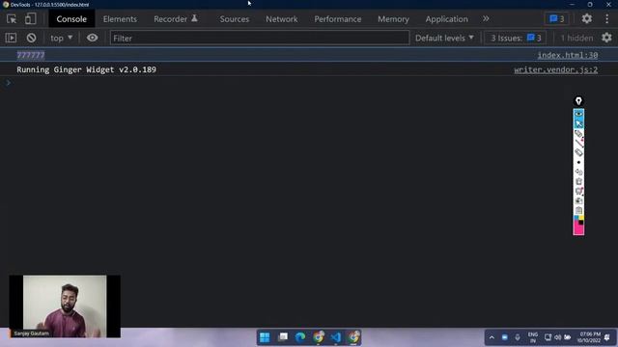This screenshot has height=347, width=618.
Task: Click the Running Ginger Widget log message
Action: pos(86,69)
